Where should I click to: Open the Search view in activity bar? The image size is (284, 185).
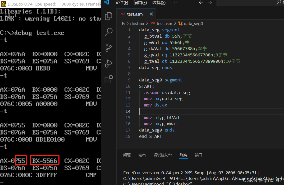point(109,32)
